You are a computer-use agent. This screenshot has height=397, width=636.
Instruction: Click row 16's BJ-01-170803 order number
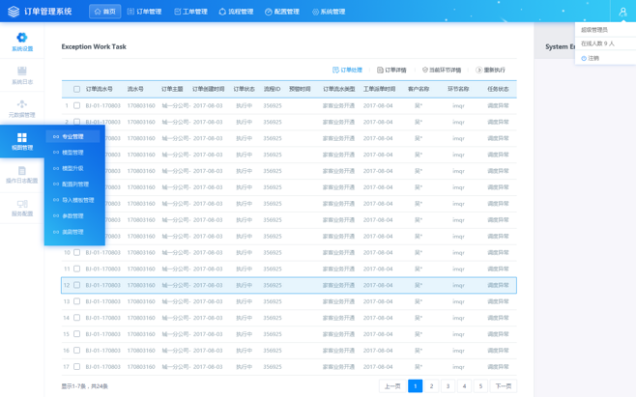(x=103, y=351)
